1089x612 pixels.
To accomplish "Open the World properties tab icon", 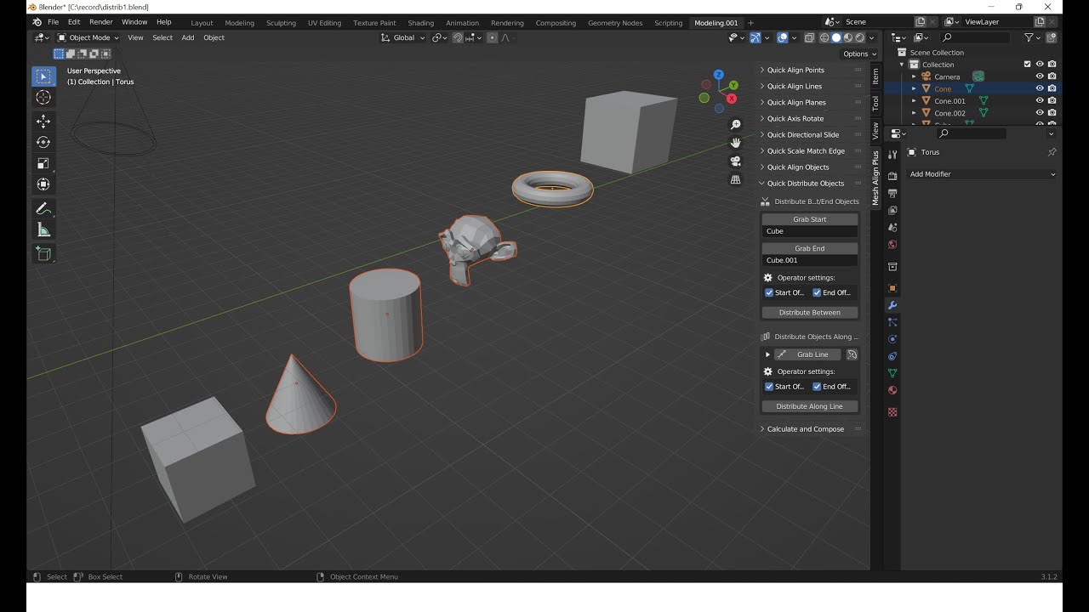I will [x=892, y=244].
